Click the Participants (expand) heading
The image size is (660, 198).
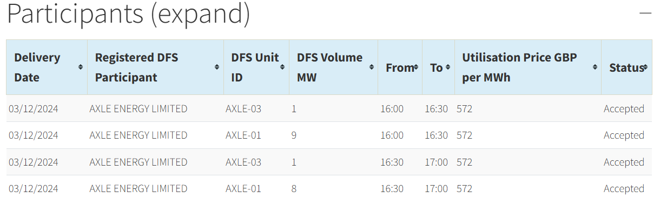point(129,15)
